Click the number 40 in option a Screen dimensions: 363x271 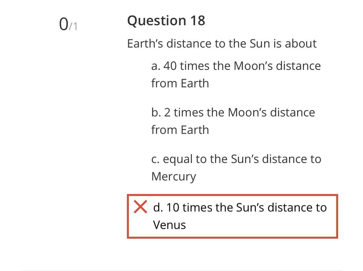pos(170,66)
